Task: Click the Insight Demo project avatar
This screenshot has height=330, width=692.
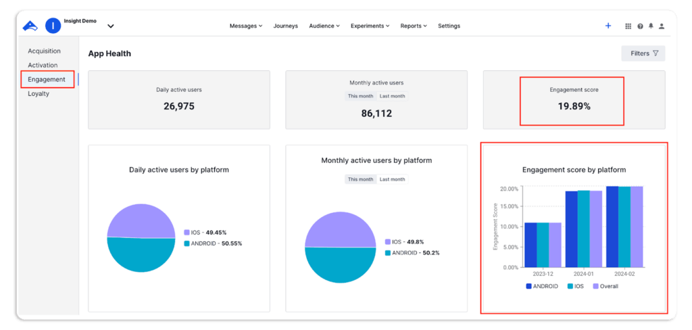Action: click(x=53, y=26)
